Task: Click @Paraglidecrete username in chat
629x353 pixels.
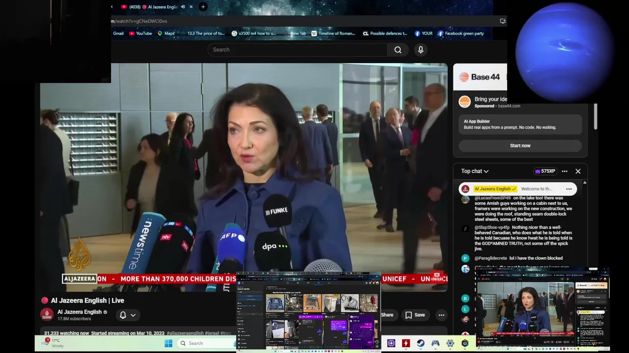Action: coord(490,258)
